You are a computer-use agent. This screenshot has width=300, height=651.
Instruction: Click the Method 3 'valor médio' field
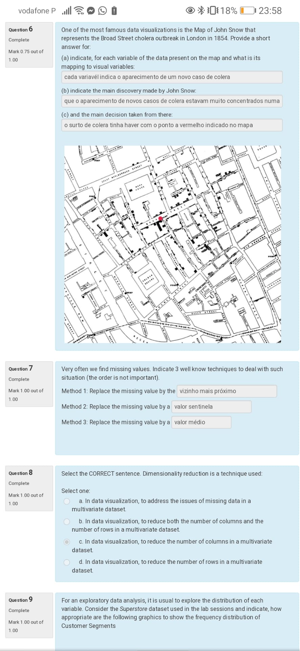pos(201,422)
